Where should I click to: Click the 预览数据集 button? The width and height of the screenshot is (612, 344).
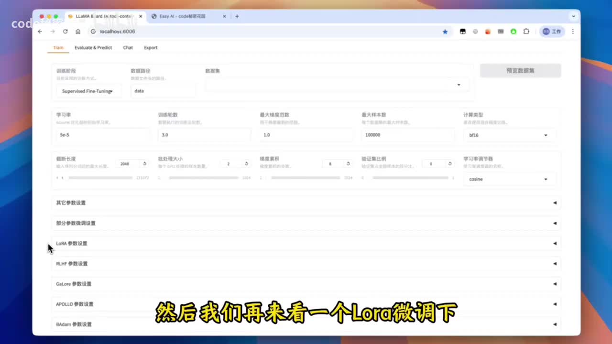pos(520,70)
